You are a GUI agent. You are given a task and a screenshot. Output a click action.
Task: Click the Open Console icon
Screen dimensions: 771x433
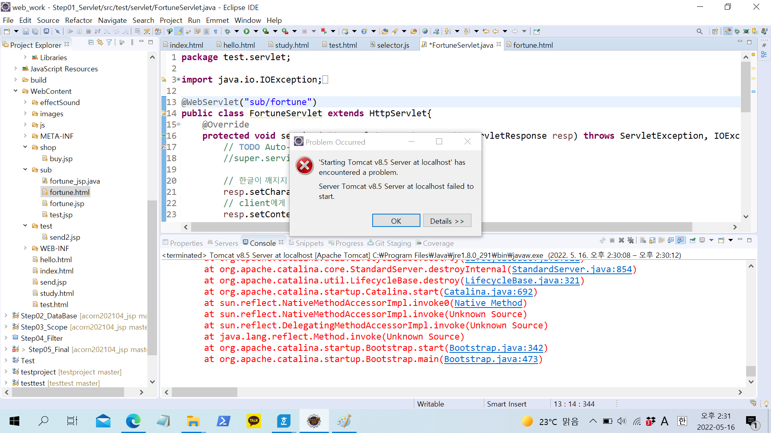click(721, 240)
